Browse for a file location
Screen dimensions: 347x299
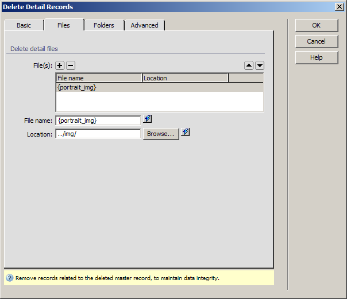161,134
